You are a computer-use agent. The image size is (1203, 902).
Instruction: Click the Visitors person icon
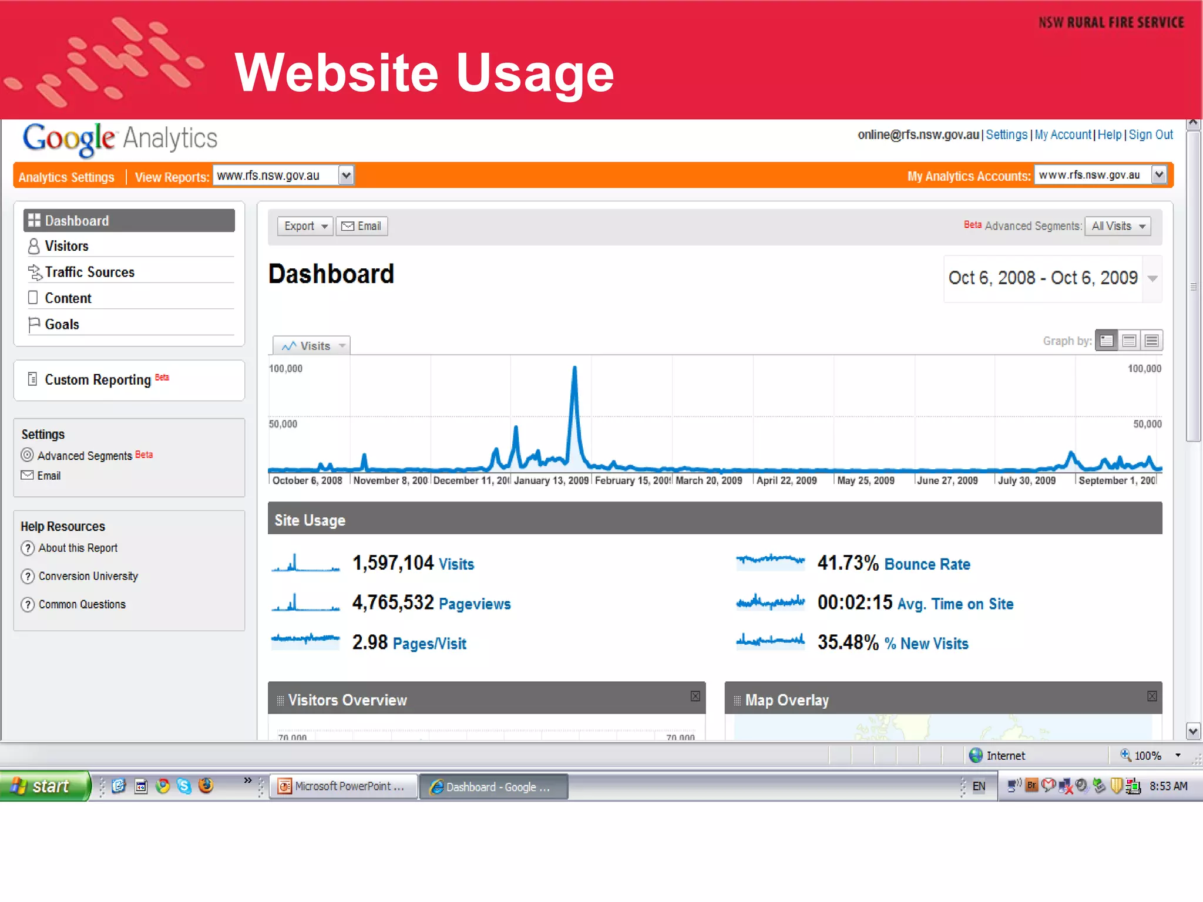point(34,246)
